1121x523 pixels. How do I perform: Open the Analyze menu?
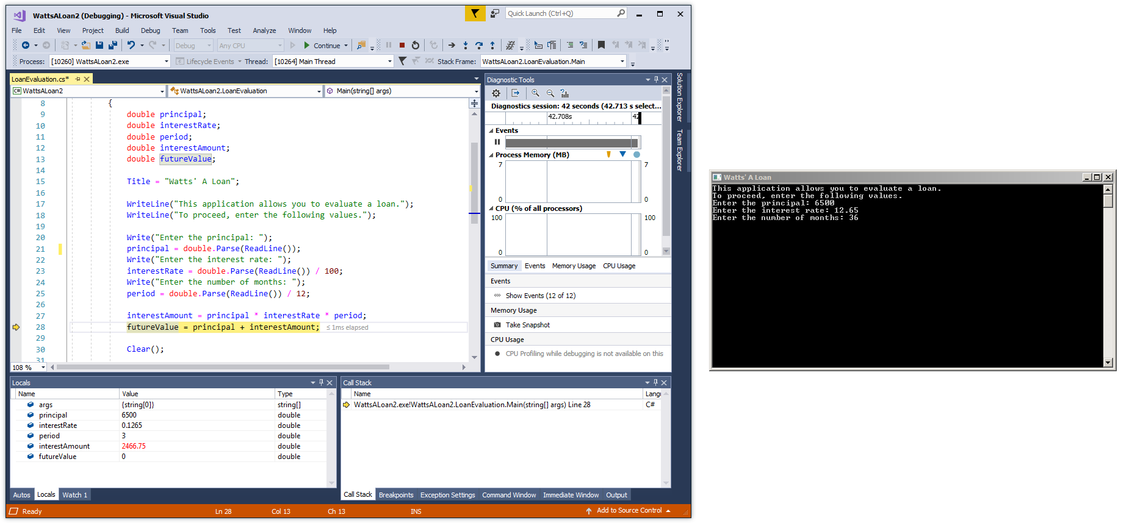(264, 30)
